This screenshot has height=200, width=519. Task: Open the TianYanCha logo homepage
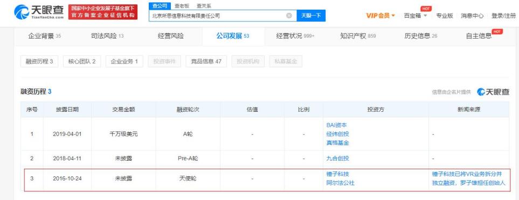coord(39,12)
